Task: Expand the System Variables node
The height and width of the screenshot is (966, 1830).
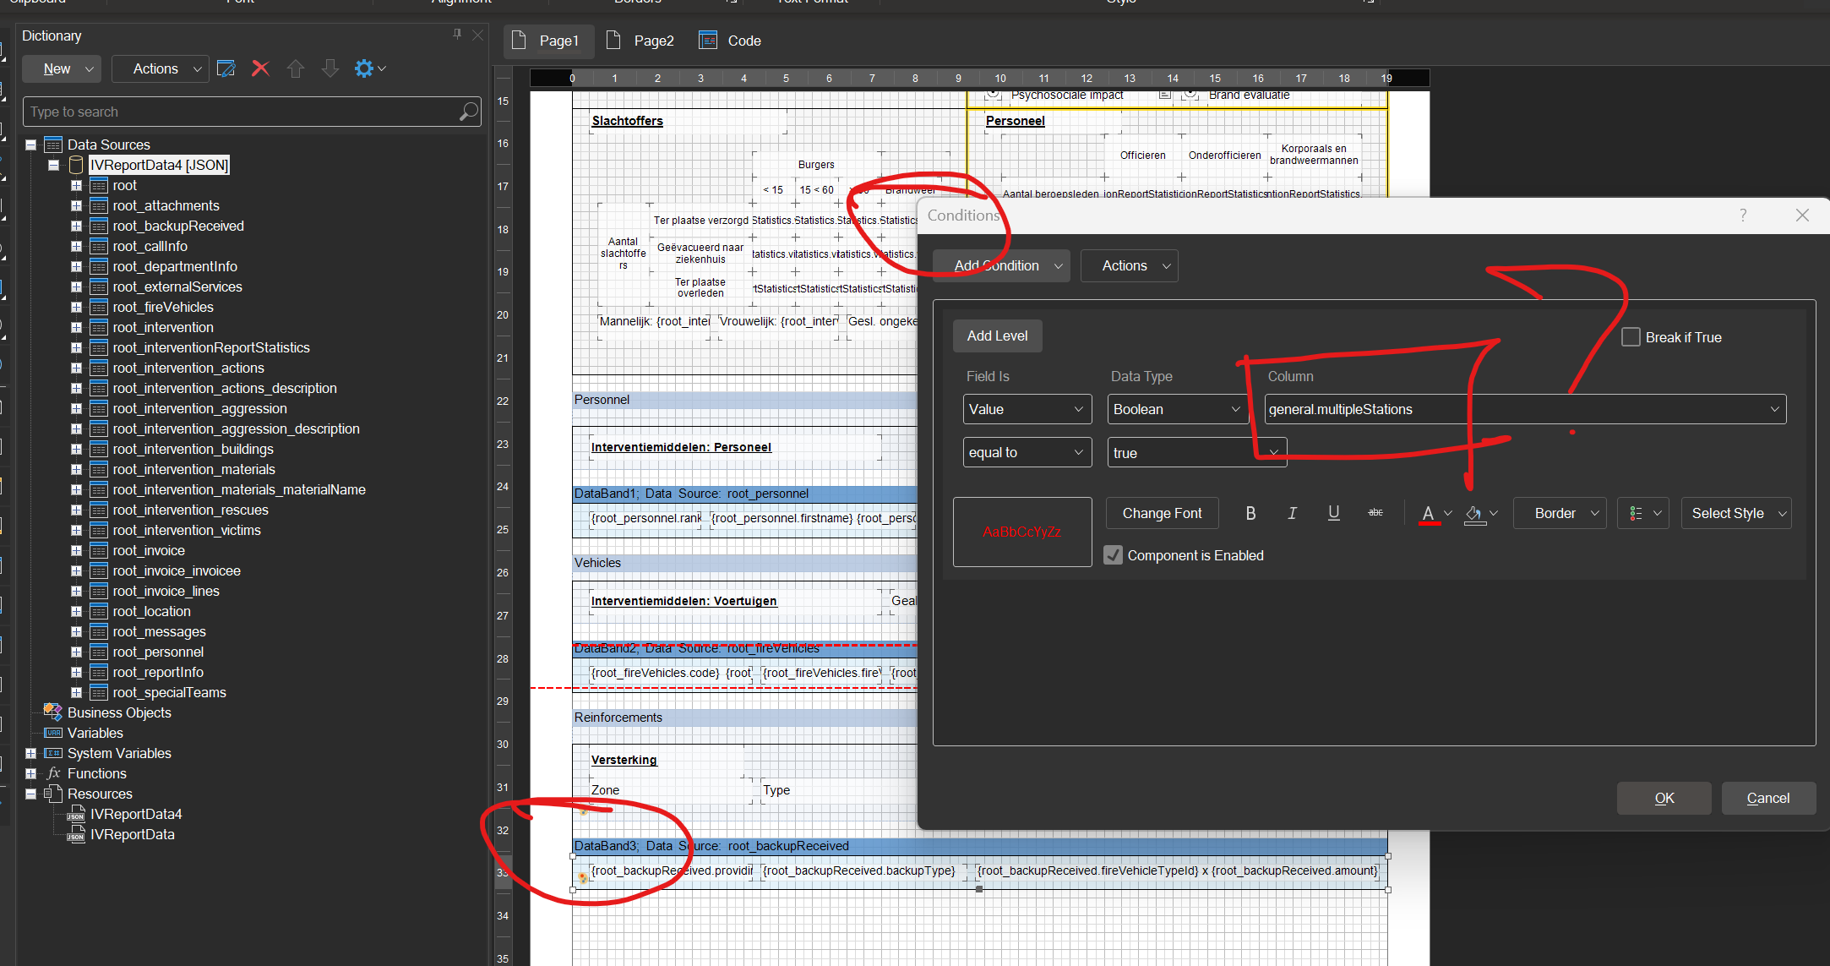Action: tap(31, 753)
